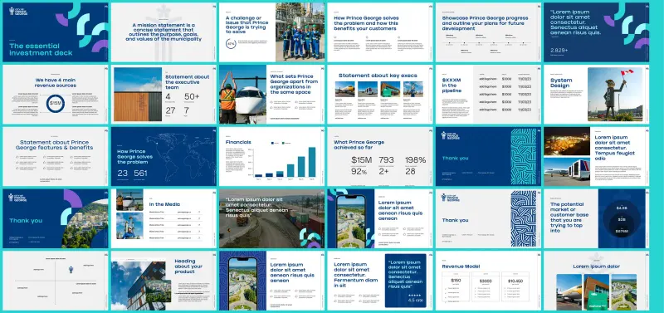
Task: Click the workers in blue coveralls photo
Action: click(300, 32)
